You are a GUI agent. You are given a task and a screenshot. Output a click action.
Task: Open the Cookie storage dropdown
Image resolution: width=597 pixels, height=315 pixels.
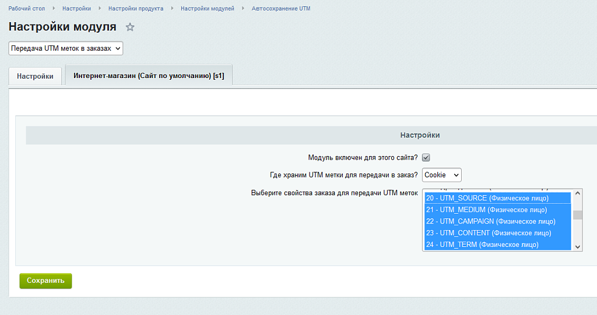tap(441, 175)
